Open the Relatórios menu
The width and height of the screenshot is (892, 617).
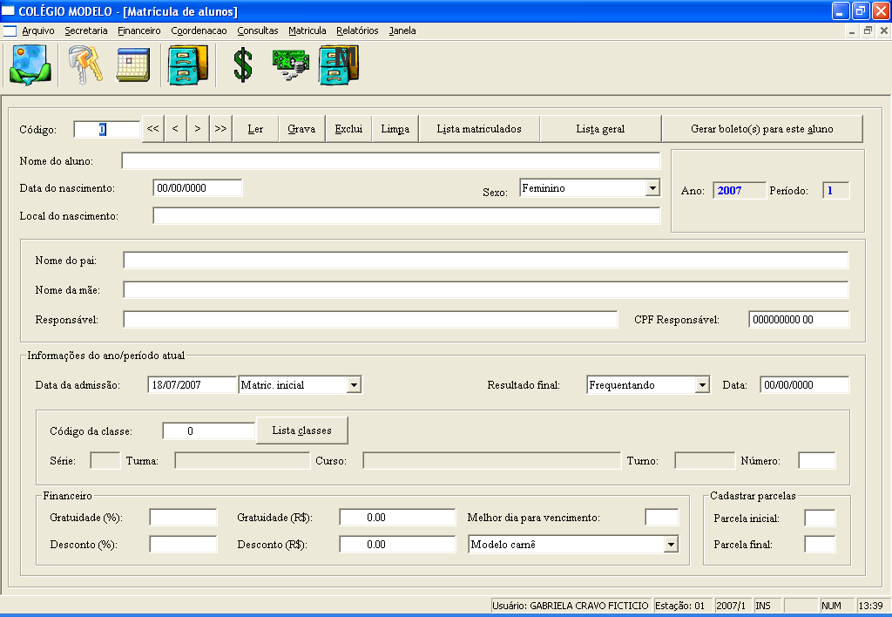pos(357,31)
